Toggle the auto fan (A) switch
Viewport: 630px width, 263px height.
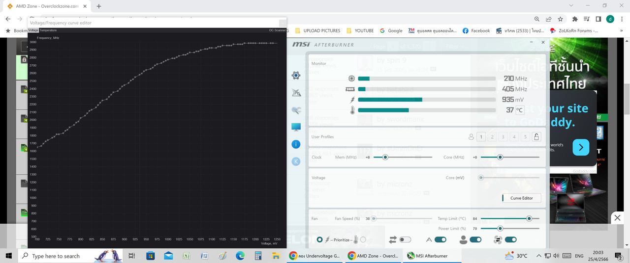pyautogui.click(x=441, y=239)
